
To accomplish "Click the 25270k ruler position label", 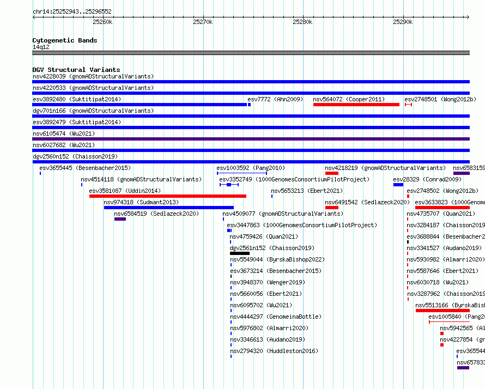I will pos(203,22).
